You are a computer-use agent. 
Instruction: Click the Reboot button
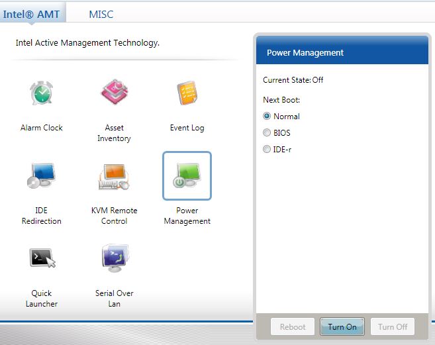(293, 326)
